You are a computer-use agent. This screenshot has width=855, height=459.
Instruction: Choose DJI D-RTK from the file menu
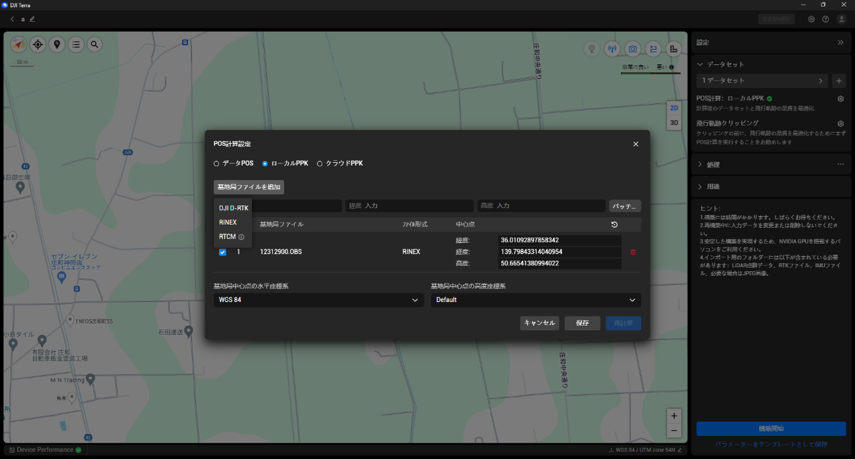coord(233,208)
